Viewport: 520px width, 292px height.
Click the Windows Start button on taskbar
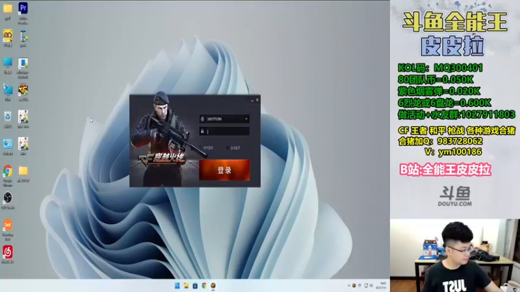point(177,286)
